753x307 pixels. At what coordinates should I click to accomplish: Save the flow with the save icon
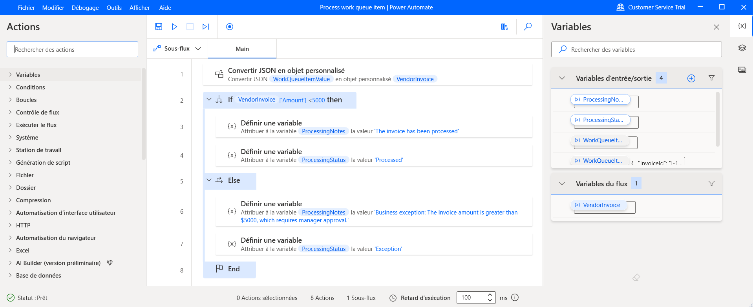159,27
